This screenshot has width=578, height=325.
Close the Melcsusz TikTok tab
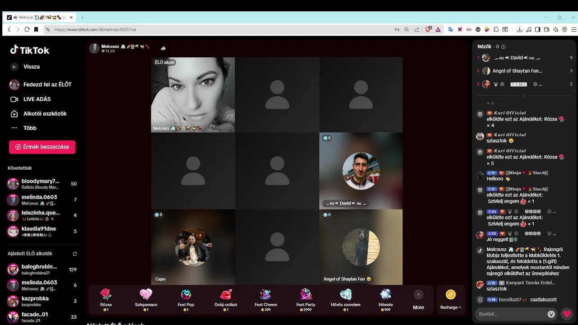pos(71,18)
